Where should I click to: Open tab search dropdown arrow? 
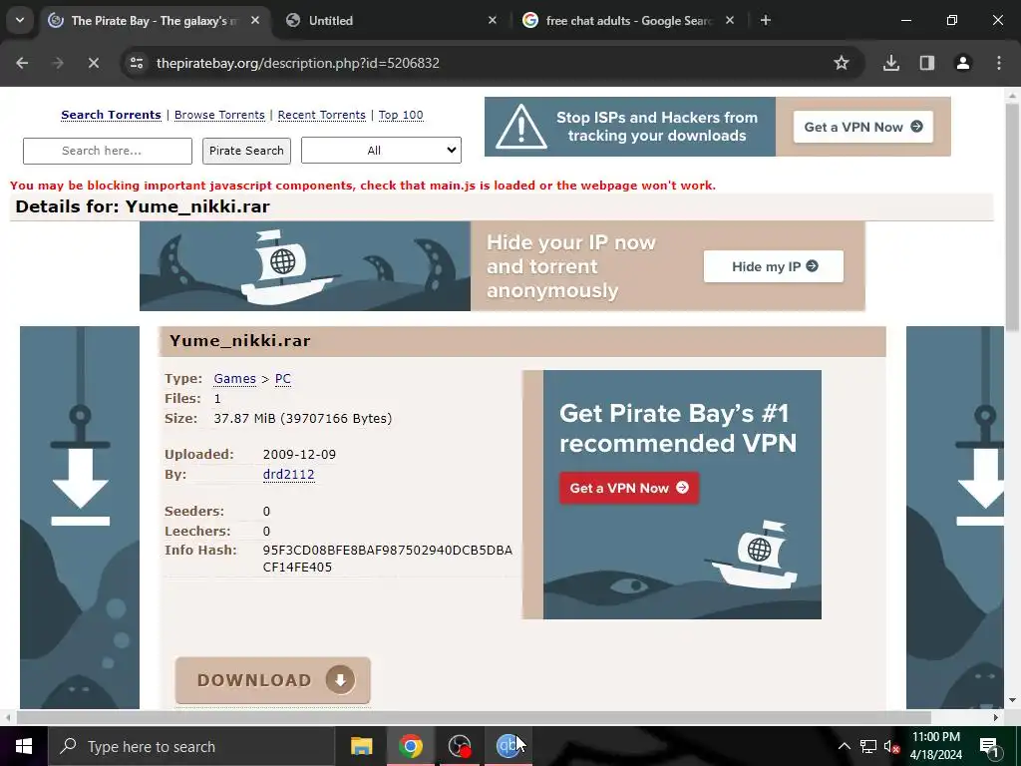coord(20,20)
